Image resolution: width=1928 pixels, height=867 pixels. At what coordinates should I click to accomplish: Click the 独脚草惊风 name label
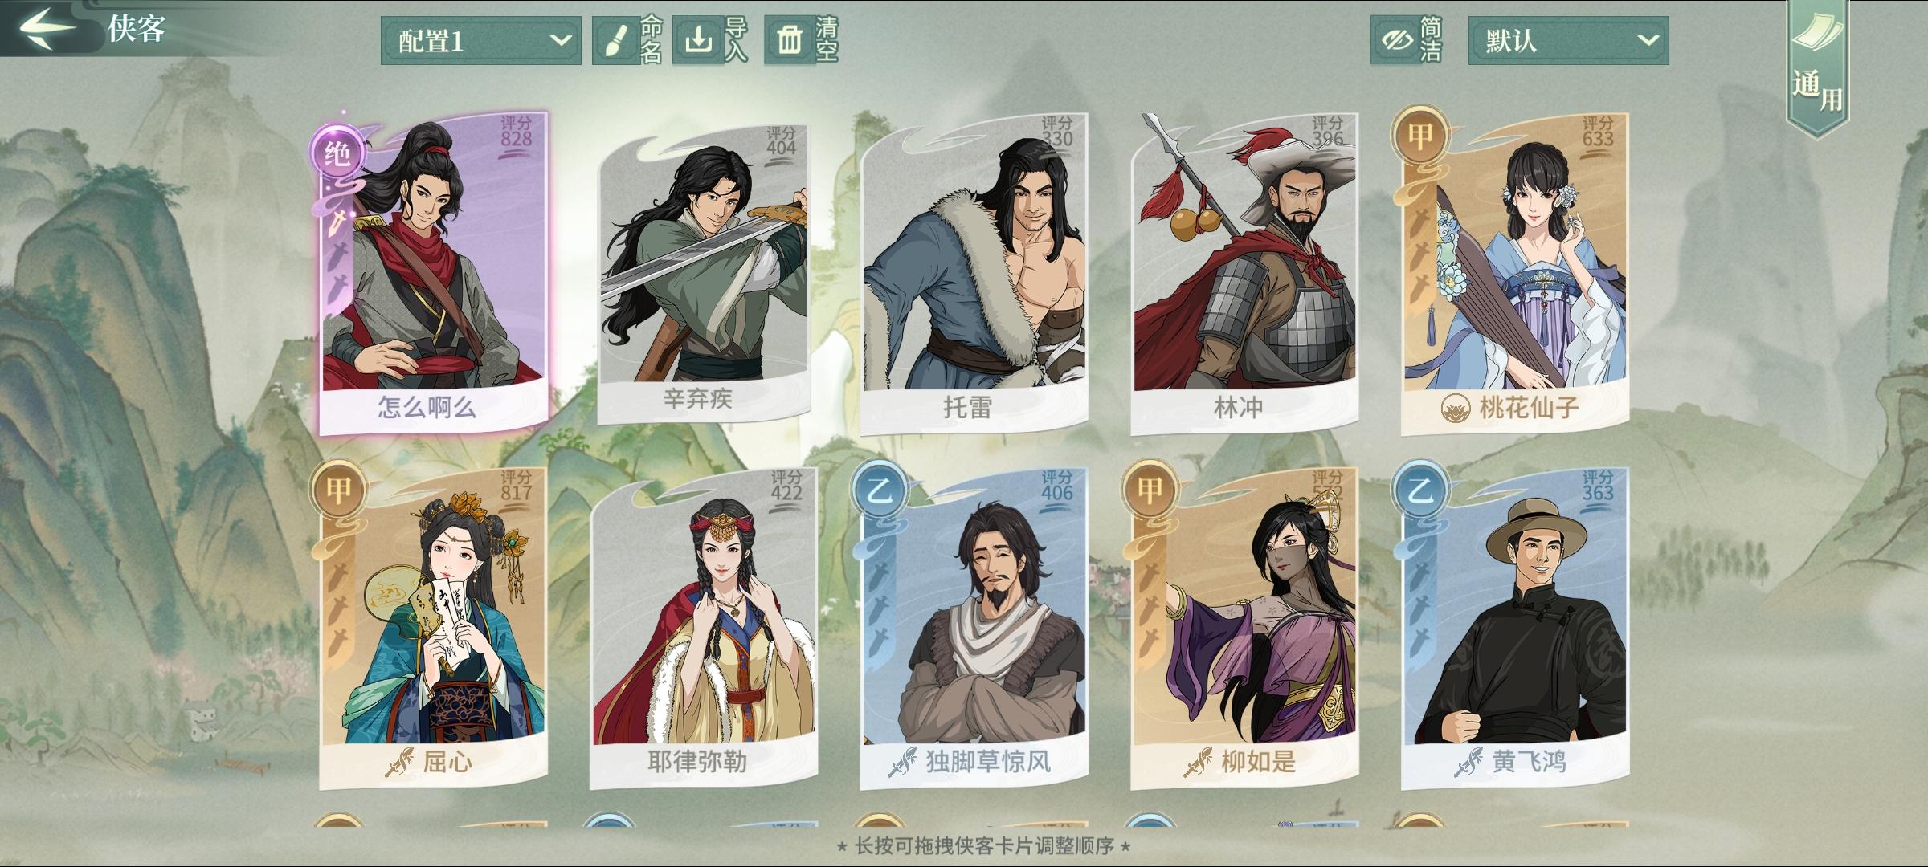point(988,762)
